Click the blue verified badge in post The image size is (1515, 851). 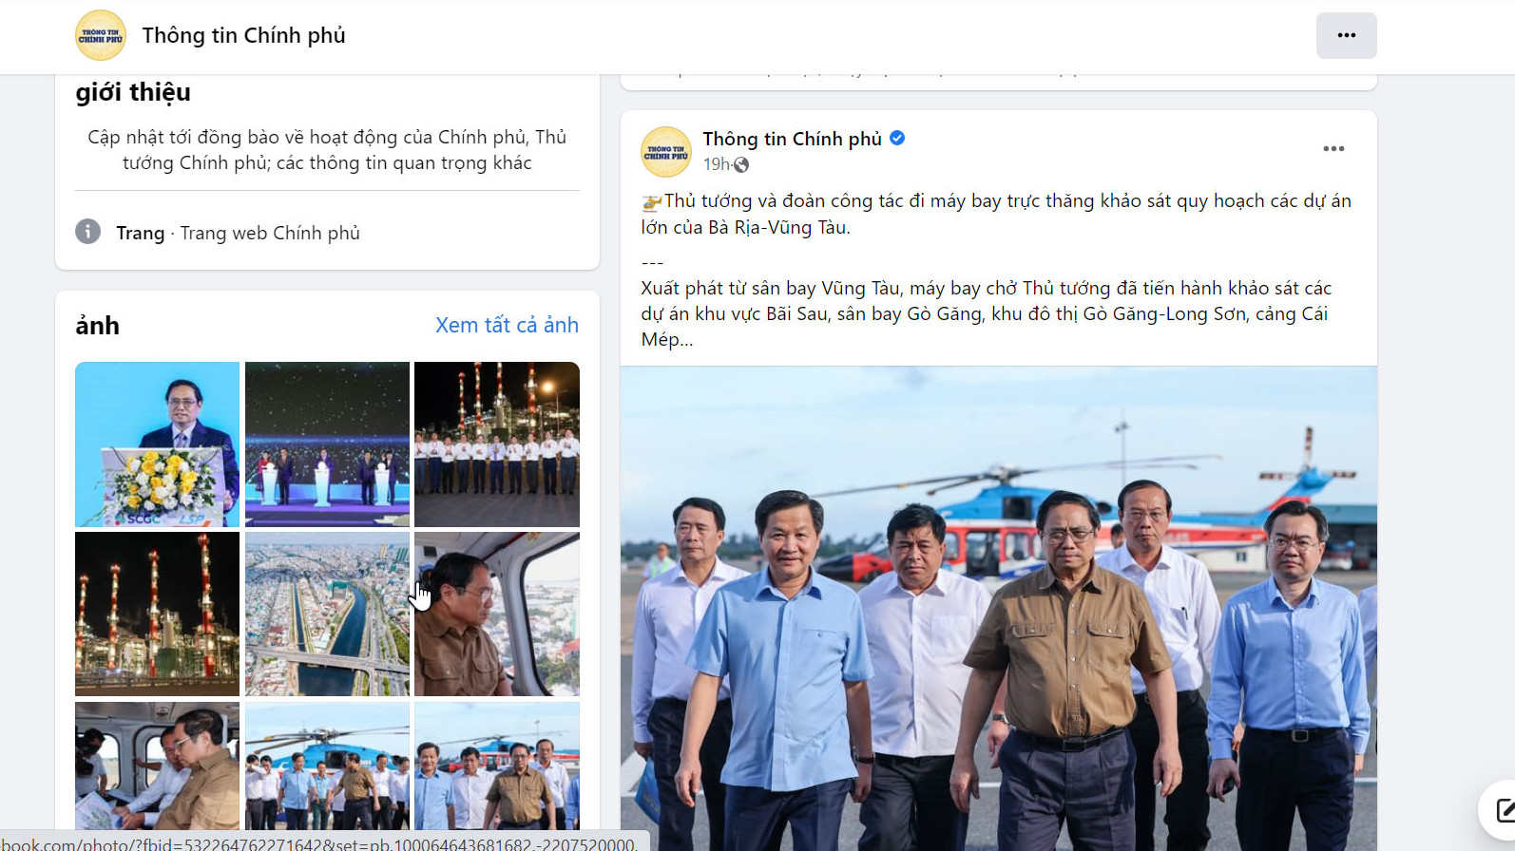pos(897,138)
